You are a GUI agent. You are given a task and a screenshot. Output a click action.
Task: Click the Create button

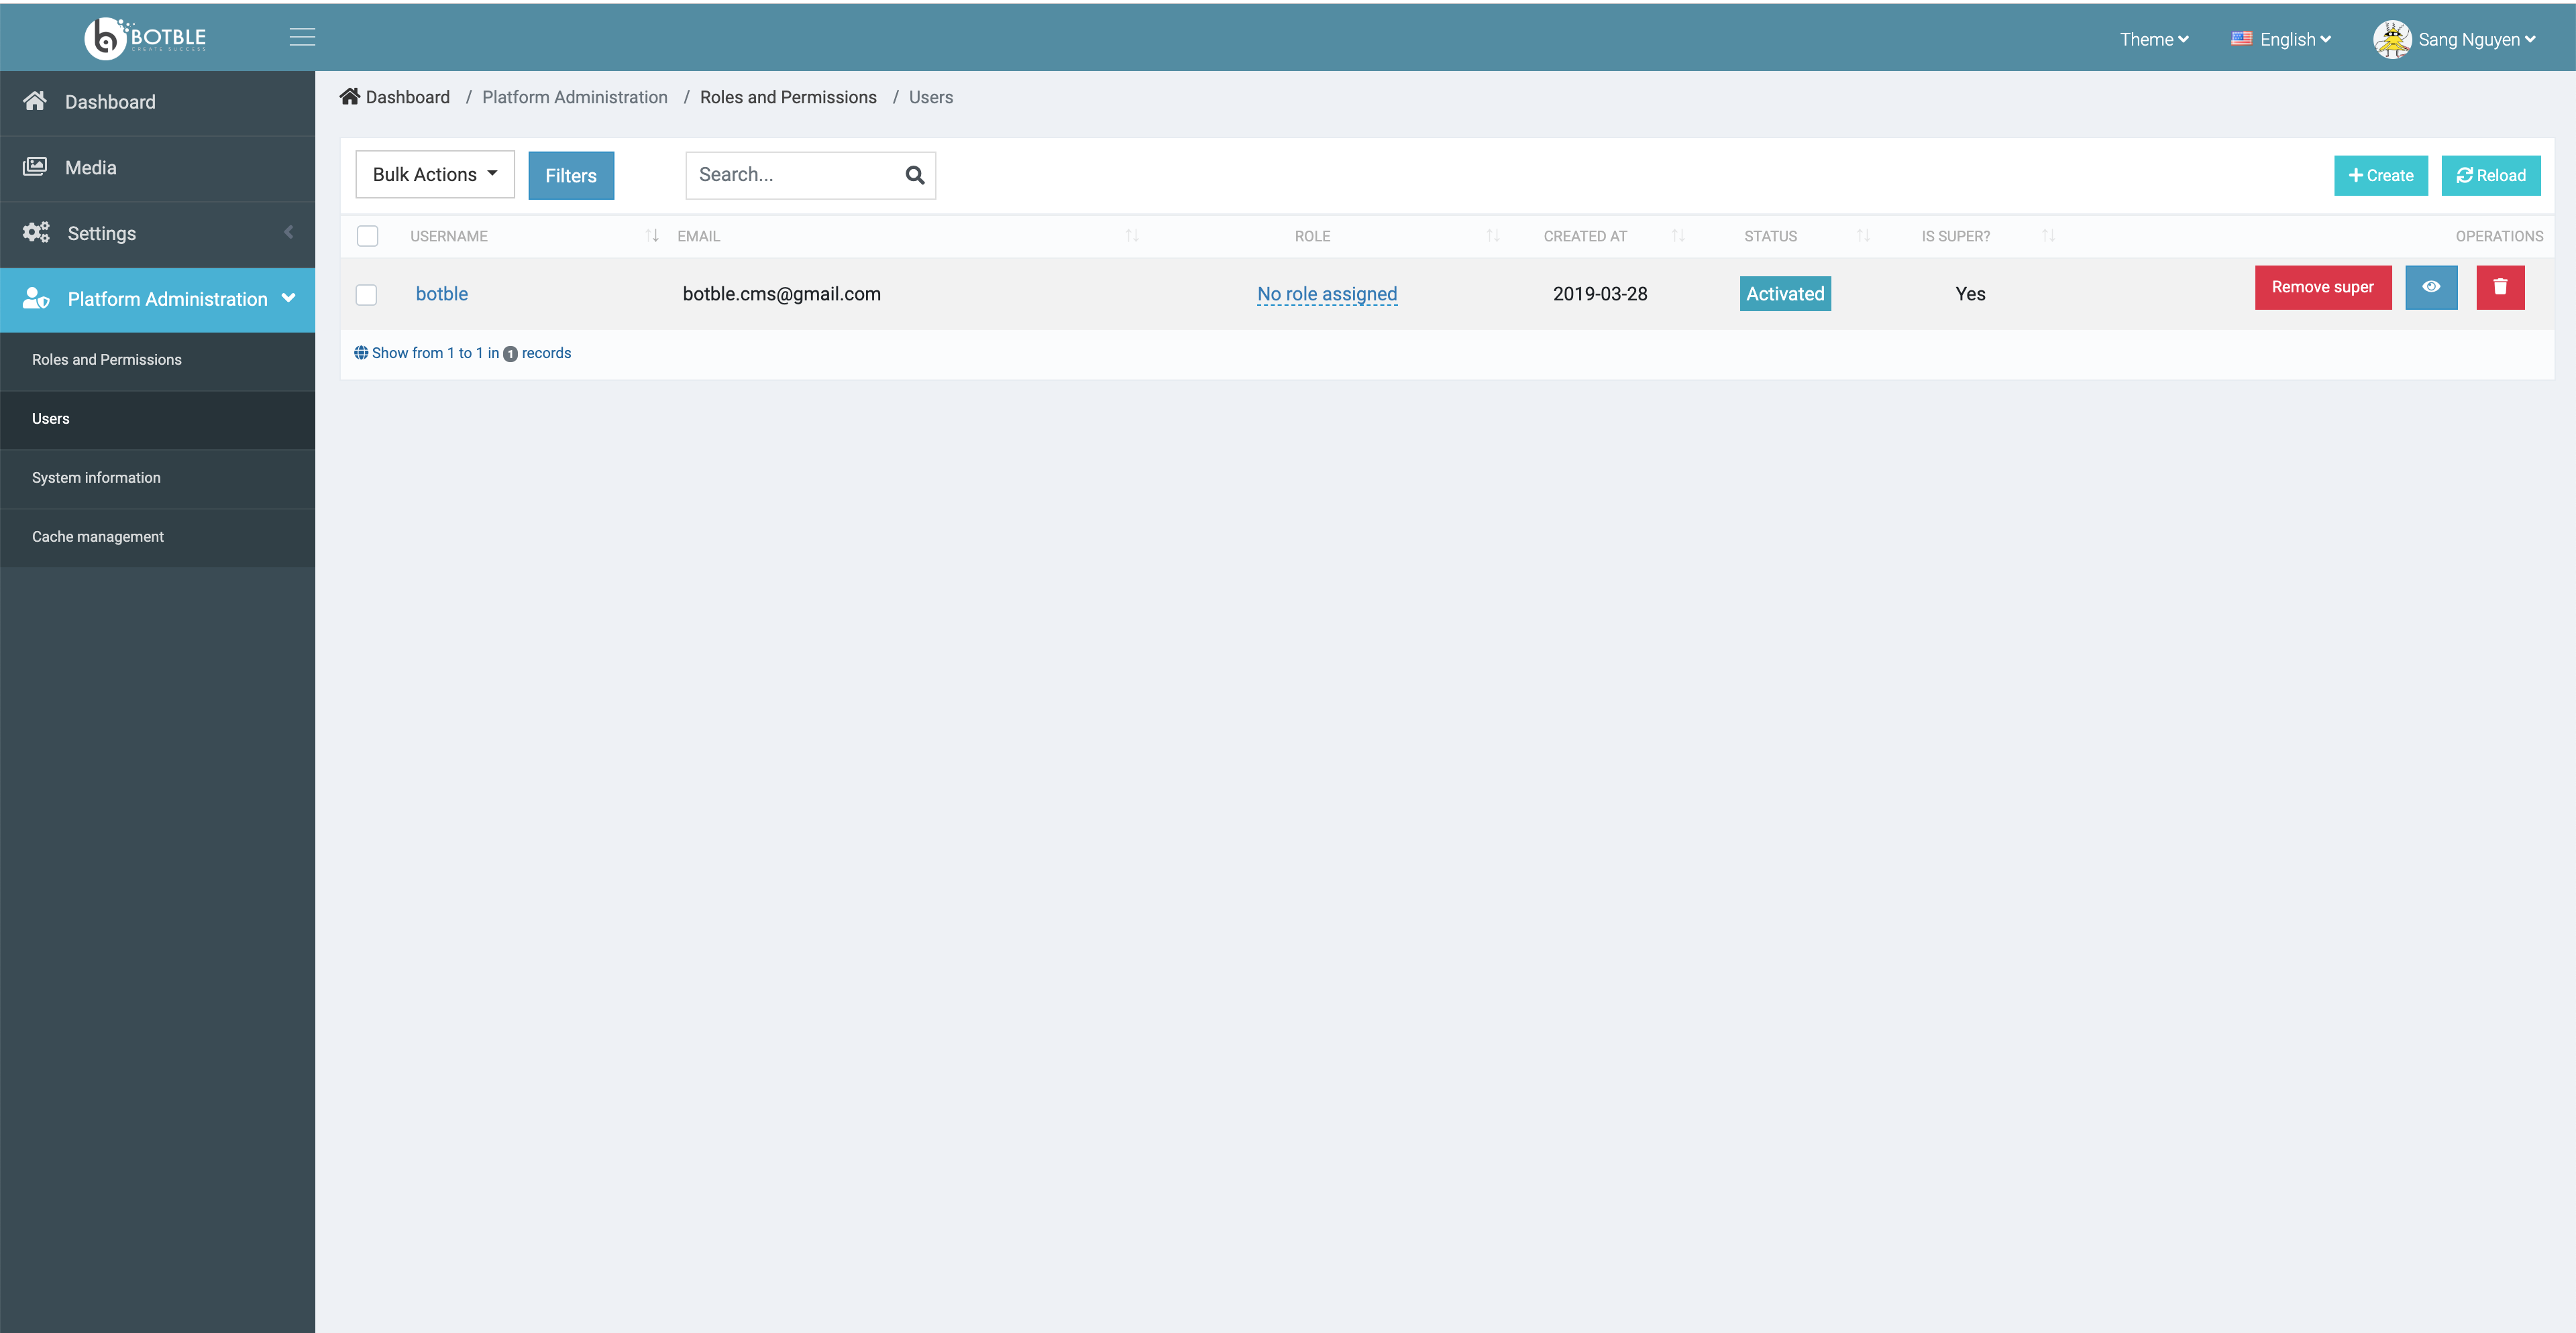[2380, 175]
